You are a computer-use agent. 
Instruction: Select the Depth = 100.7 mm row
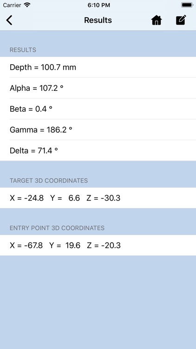coord(98,67)
